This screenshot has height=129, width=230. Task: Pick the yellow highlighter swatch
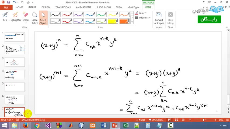113,21
